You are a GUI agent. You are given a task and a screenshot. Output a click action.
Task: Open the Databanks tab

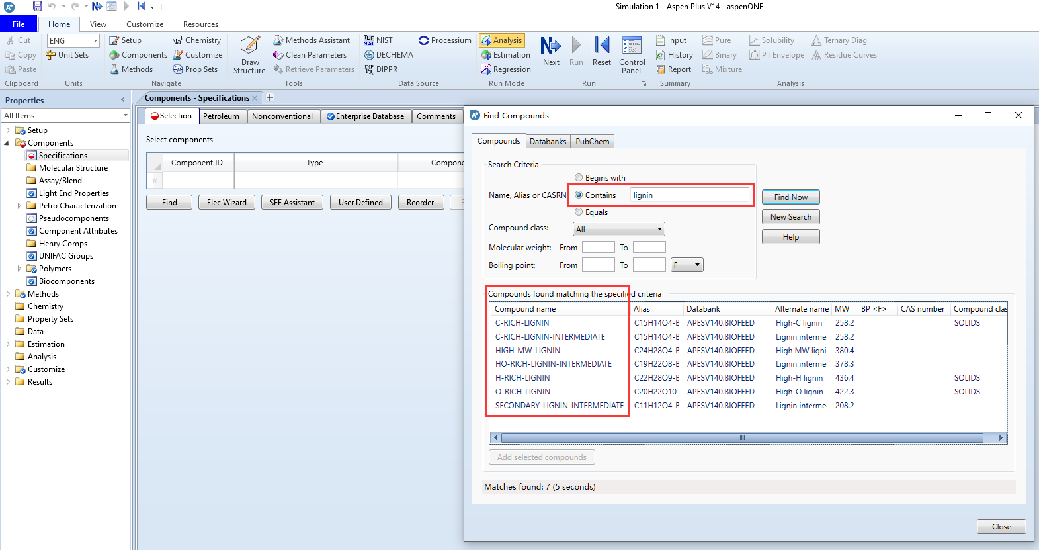(x=548, y=141)
